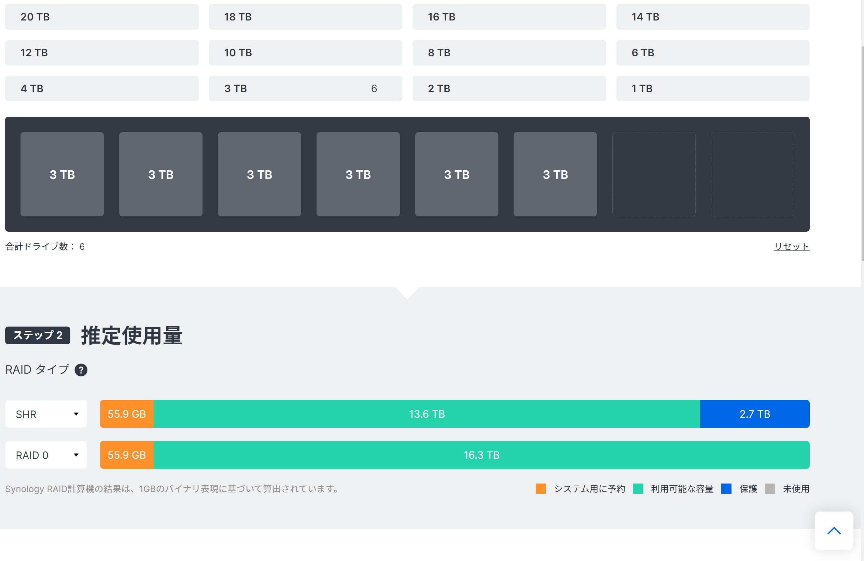864x561 pixels.
Task: Remove the first 3 TB drive slot
Action: [x=62, y=174]
